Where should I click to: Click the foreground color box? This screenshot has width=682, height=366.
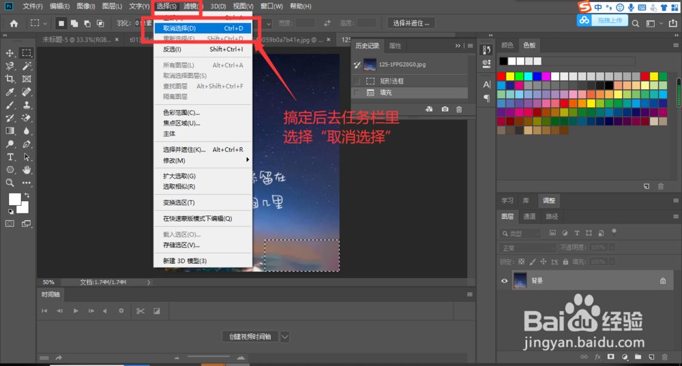coord(14,199)
